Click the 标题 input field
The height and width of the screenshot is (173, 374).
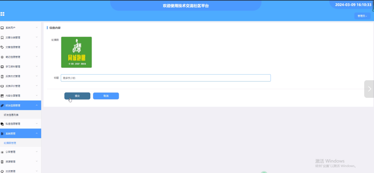coord(166,78)
